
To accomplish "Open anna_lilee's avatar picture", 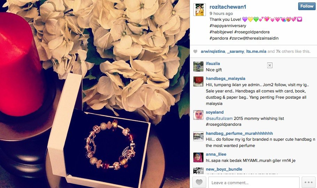I will 198,157.
